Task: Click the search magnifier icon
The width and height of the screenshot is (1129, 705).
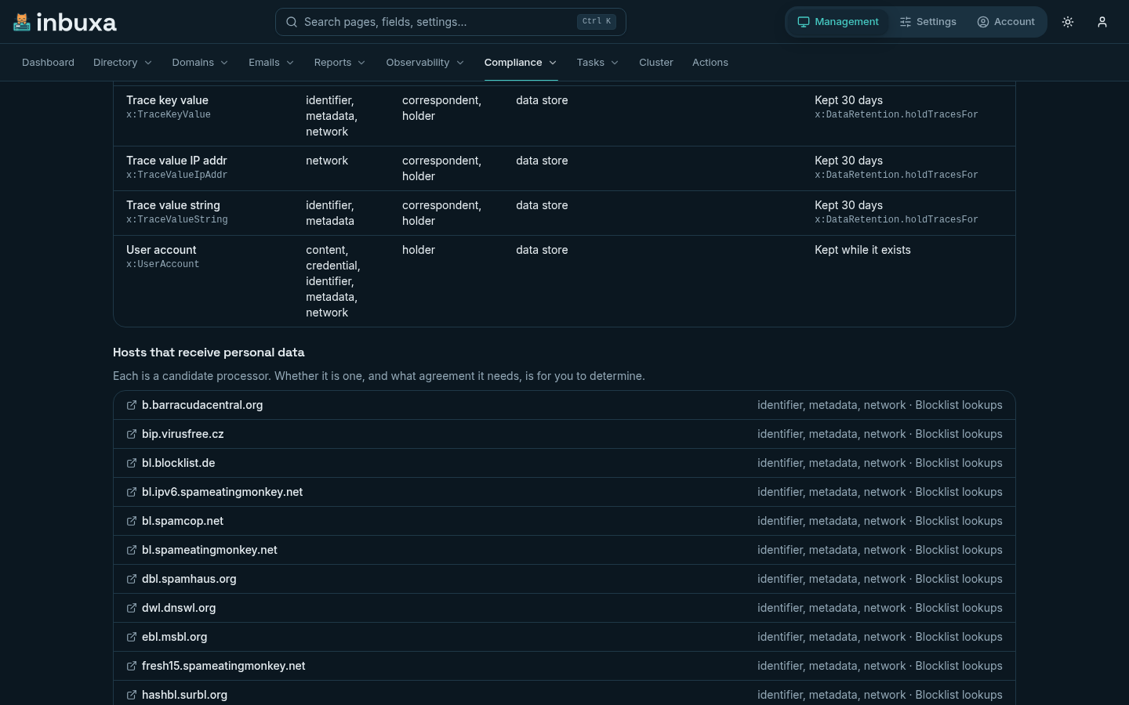Action: click(x=292, y=22)
